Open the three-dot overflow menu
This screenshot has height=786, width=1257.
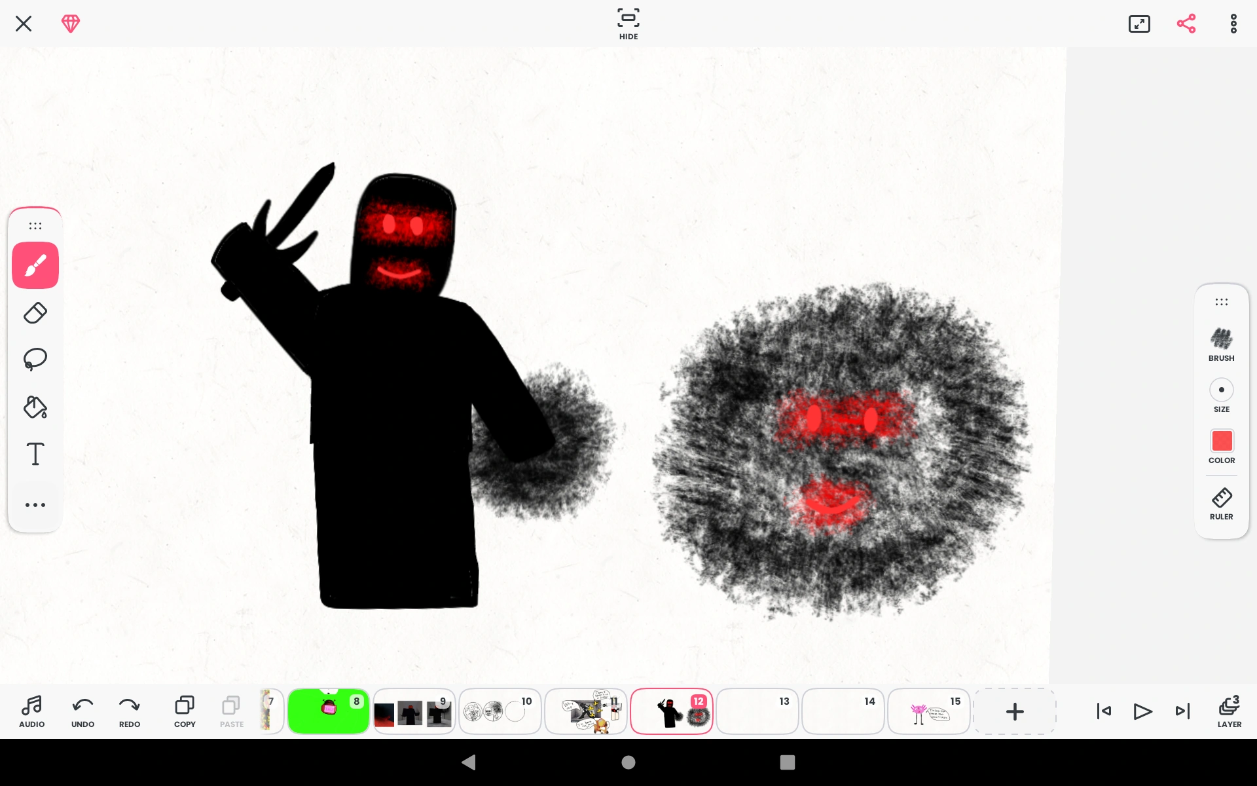point(1233,24)
